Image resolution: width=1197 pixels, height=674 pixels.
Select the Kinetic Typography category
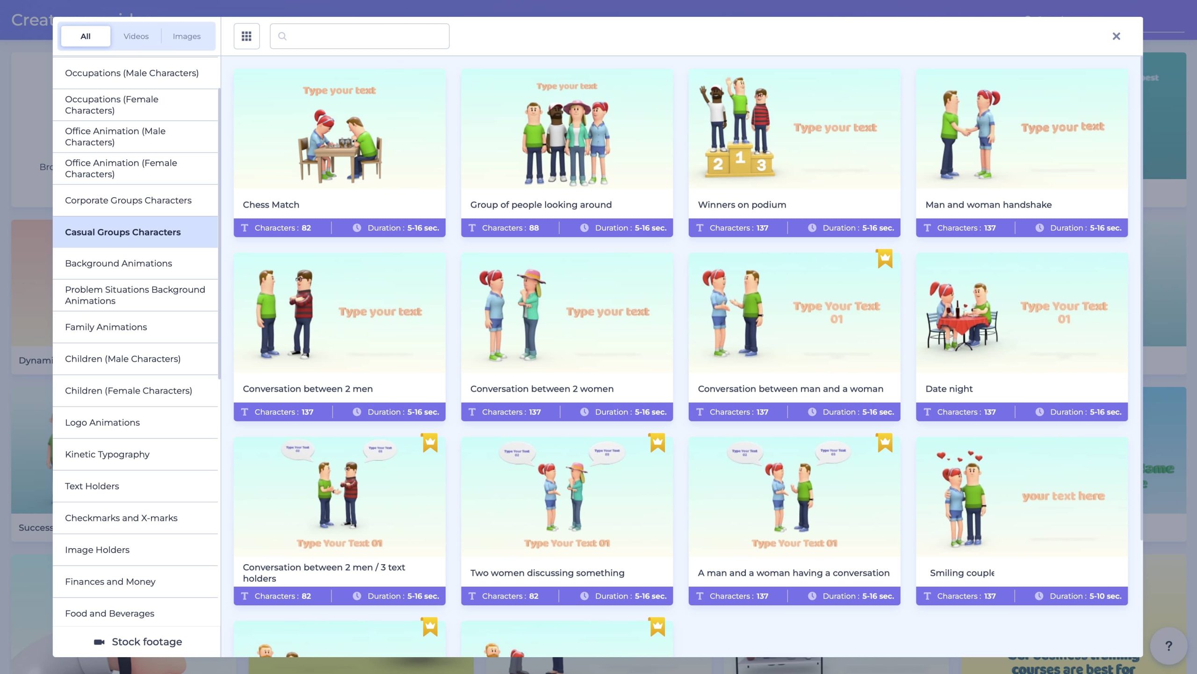[x=107, y=454]
